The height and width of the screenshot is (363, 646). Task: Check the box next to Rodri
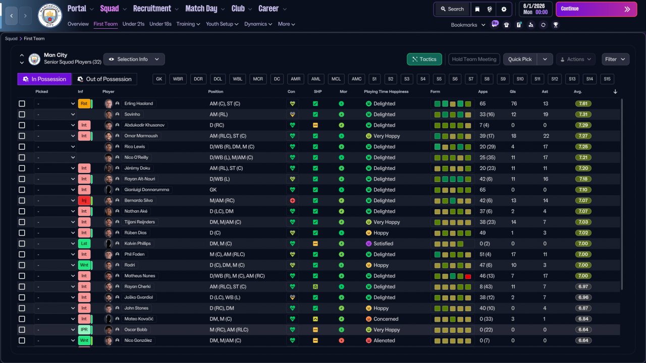coord(22,265)
